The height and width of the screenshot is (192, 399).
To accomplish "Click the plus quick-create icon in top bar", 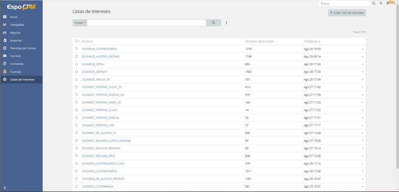I will pyautogui.click(x=381, y=3).
